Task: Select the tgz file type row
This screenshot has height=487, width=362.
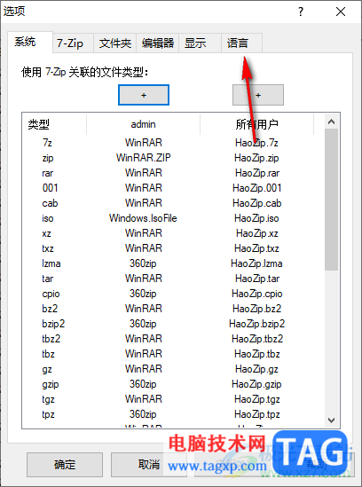Action: pyautogui.click(x=172, y=399)
